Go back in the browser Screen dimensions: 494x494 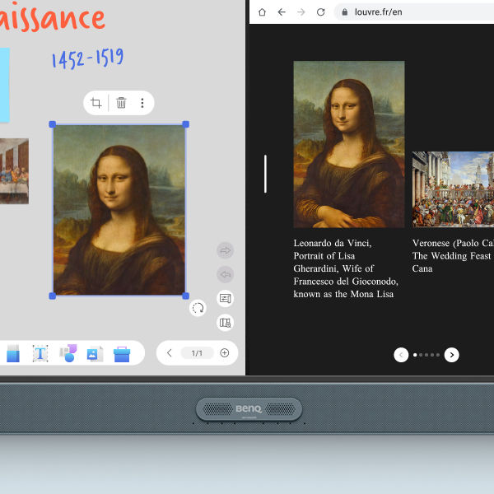[x=282, y=12]
